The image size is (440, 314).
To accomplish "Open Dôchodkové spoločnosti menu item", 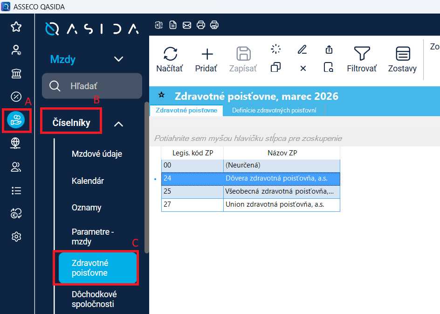I will 94,299.
